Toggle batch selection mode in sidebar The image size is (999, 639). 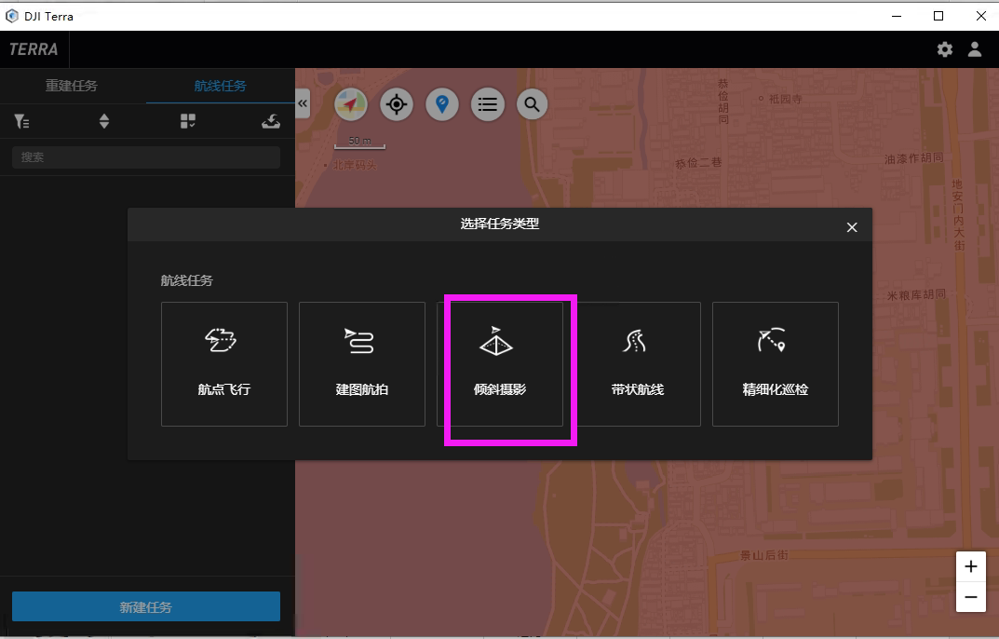pos(186,121)
